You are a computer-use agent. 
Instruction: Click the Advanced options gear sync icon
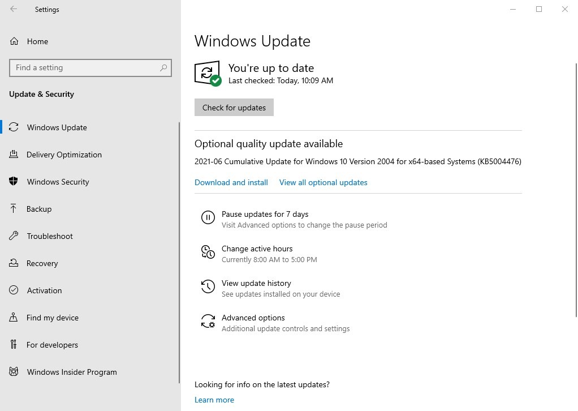pyautogui.click(x=208, y=321)
